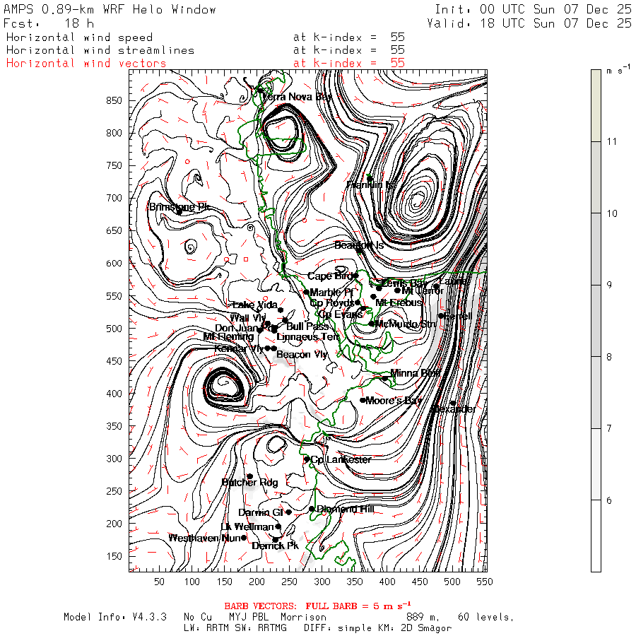Click the 'McMurdo Stn' label
636x636 pixels.
406,324
